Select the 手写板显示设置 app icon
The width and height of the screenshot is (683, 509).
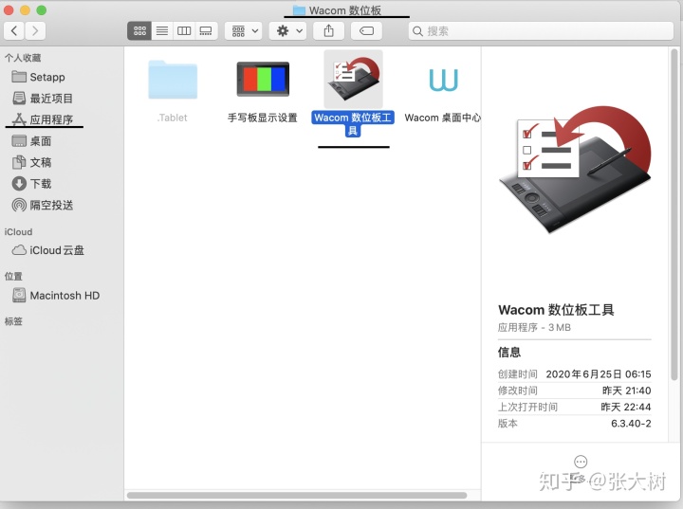[263, 80]
